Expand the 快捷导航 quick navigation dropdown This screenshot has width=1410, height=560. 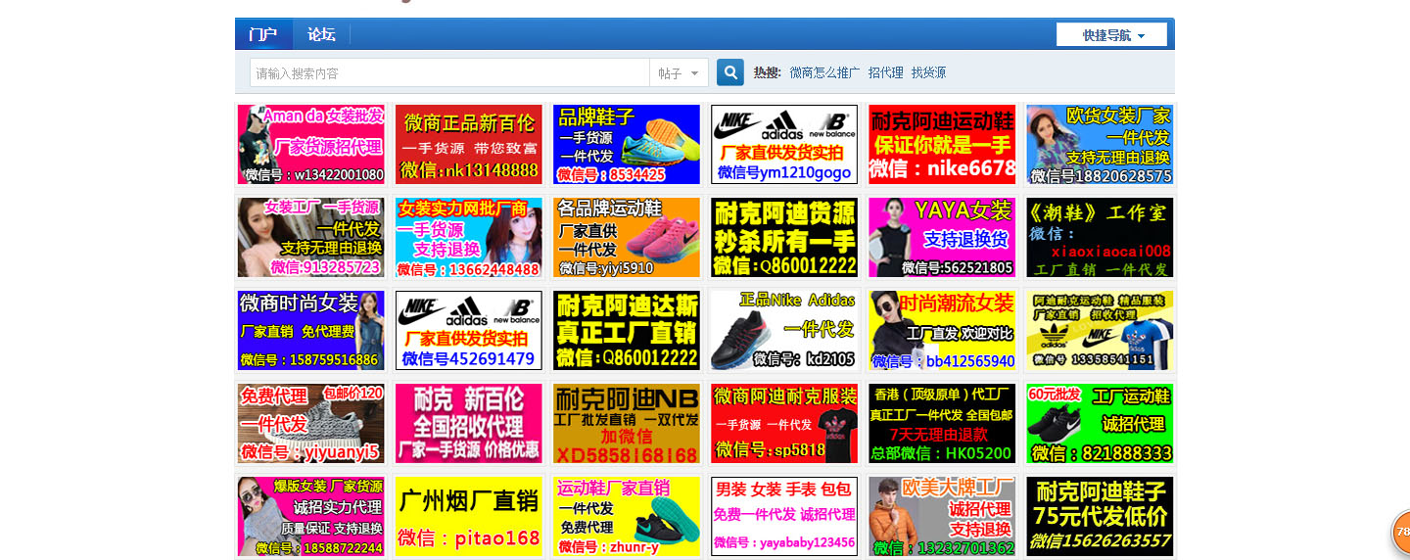click(1111, 35)
